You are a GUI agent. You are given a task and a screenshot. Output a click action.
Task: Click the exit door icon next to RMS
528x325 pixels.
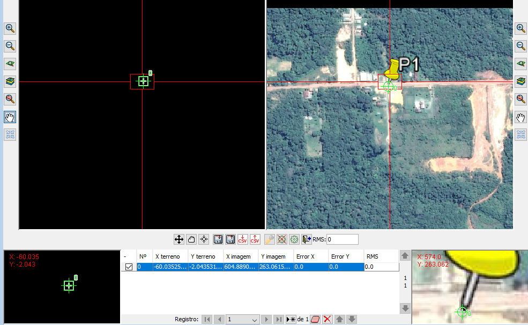coord(306,239)
